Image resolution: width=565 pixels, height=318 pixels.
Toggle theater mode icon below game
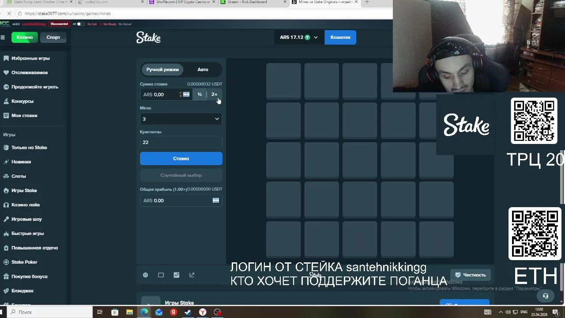coord(161,275)
